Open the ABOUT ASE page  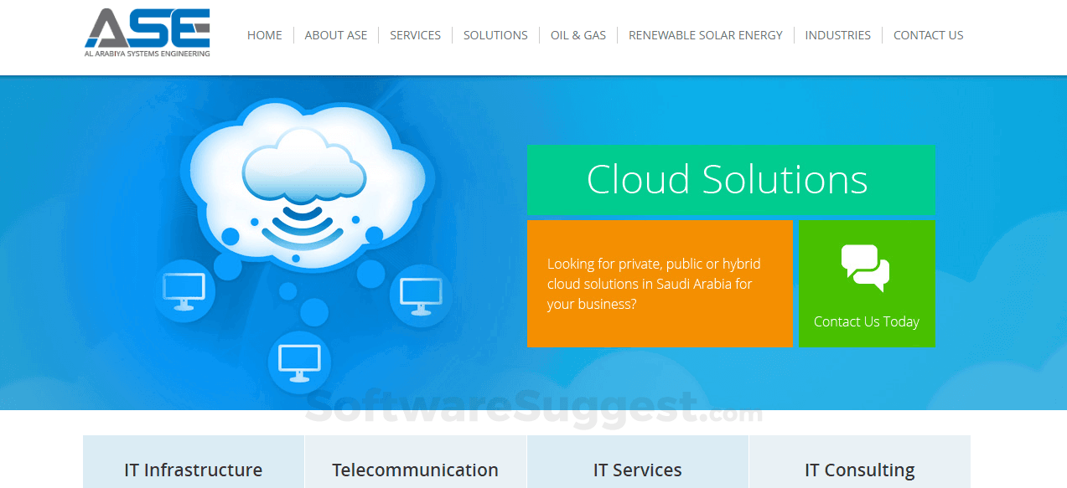click(336, 35)
